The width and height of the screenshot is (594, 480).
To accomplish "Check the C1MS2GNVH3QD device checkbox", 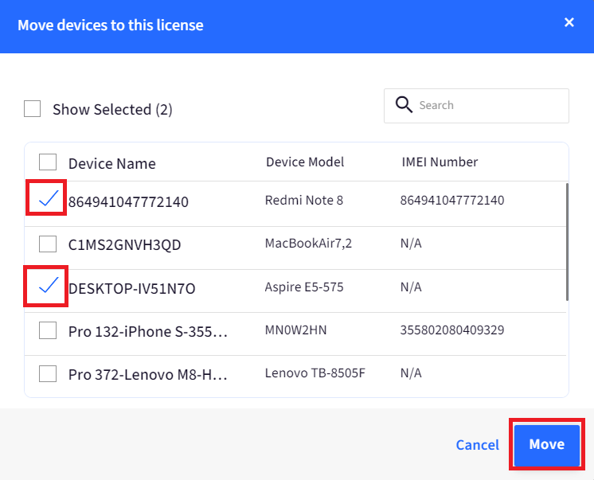I will point(48,244).
